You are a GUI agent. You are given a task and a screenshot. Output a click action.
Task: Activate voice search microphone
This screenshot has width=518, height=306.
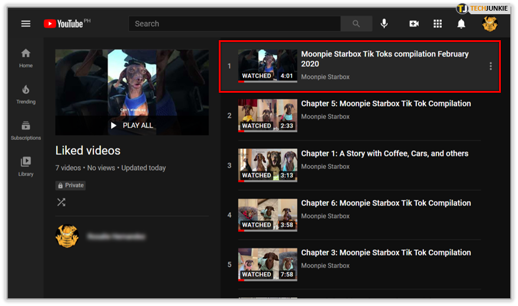[384, 24]
